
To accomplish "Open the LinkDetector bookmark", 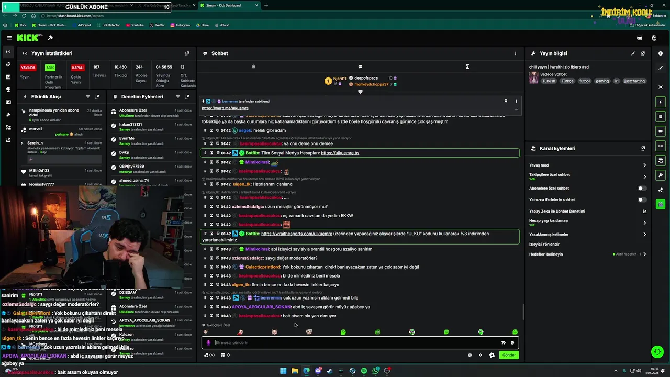I will (108, 25).
